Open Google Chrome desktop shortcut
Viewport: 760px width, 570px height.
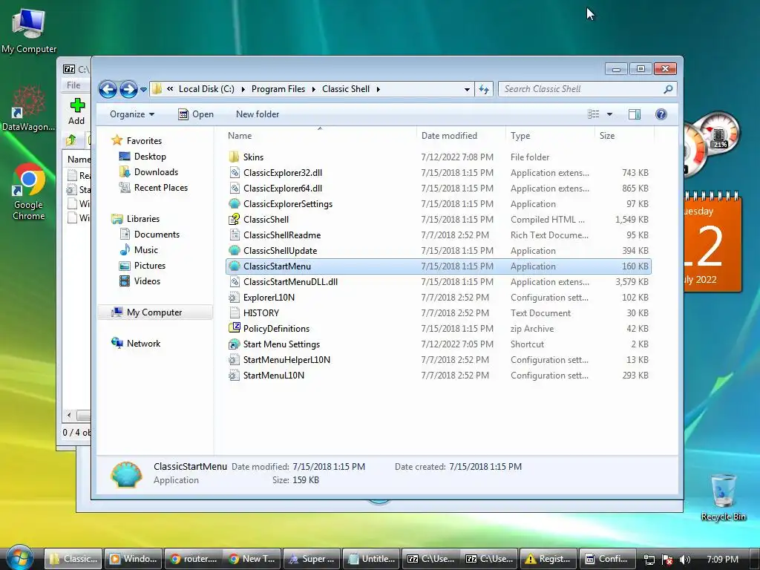29,192
